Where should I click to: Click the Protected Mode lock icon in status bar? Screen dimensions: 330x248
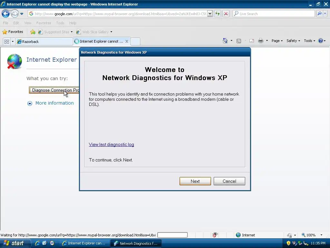(290, 235)
